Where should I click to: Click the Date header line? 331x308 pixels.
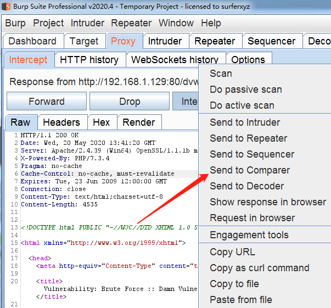click(x=88, y=143)
